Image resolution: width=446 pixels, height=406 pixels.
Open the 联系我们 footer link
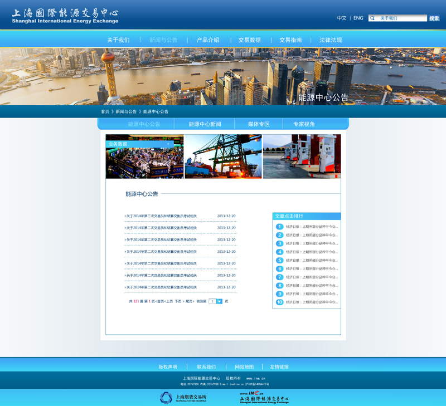click(206, 367)
